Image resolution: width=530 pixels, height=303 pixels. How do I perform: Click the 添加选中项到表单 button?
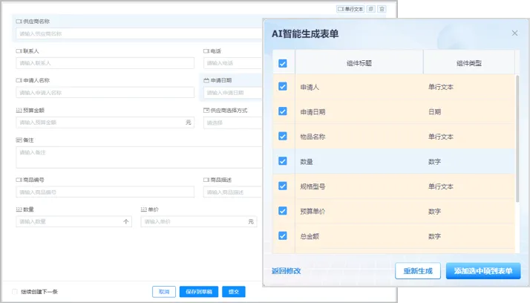tap(483, 271)
